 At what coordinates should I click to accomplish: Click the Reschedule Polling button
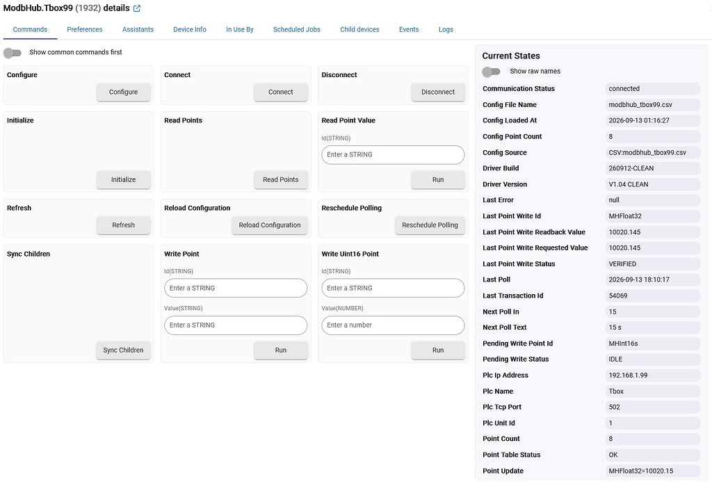click(430, 225)
